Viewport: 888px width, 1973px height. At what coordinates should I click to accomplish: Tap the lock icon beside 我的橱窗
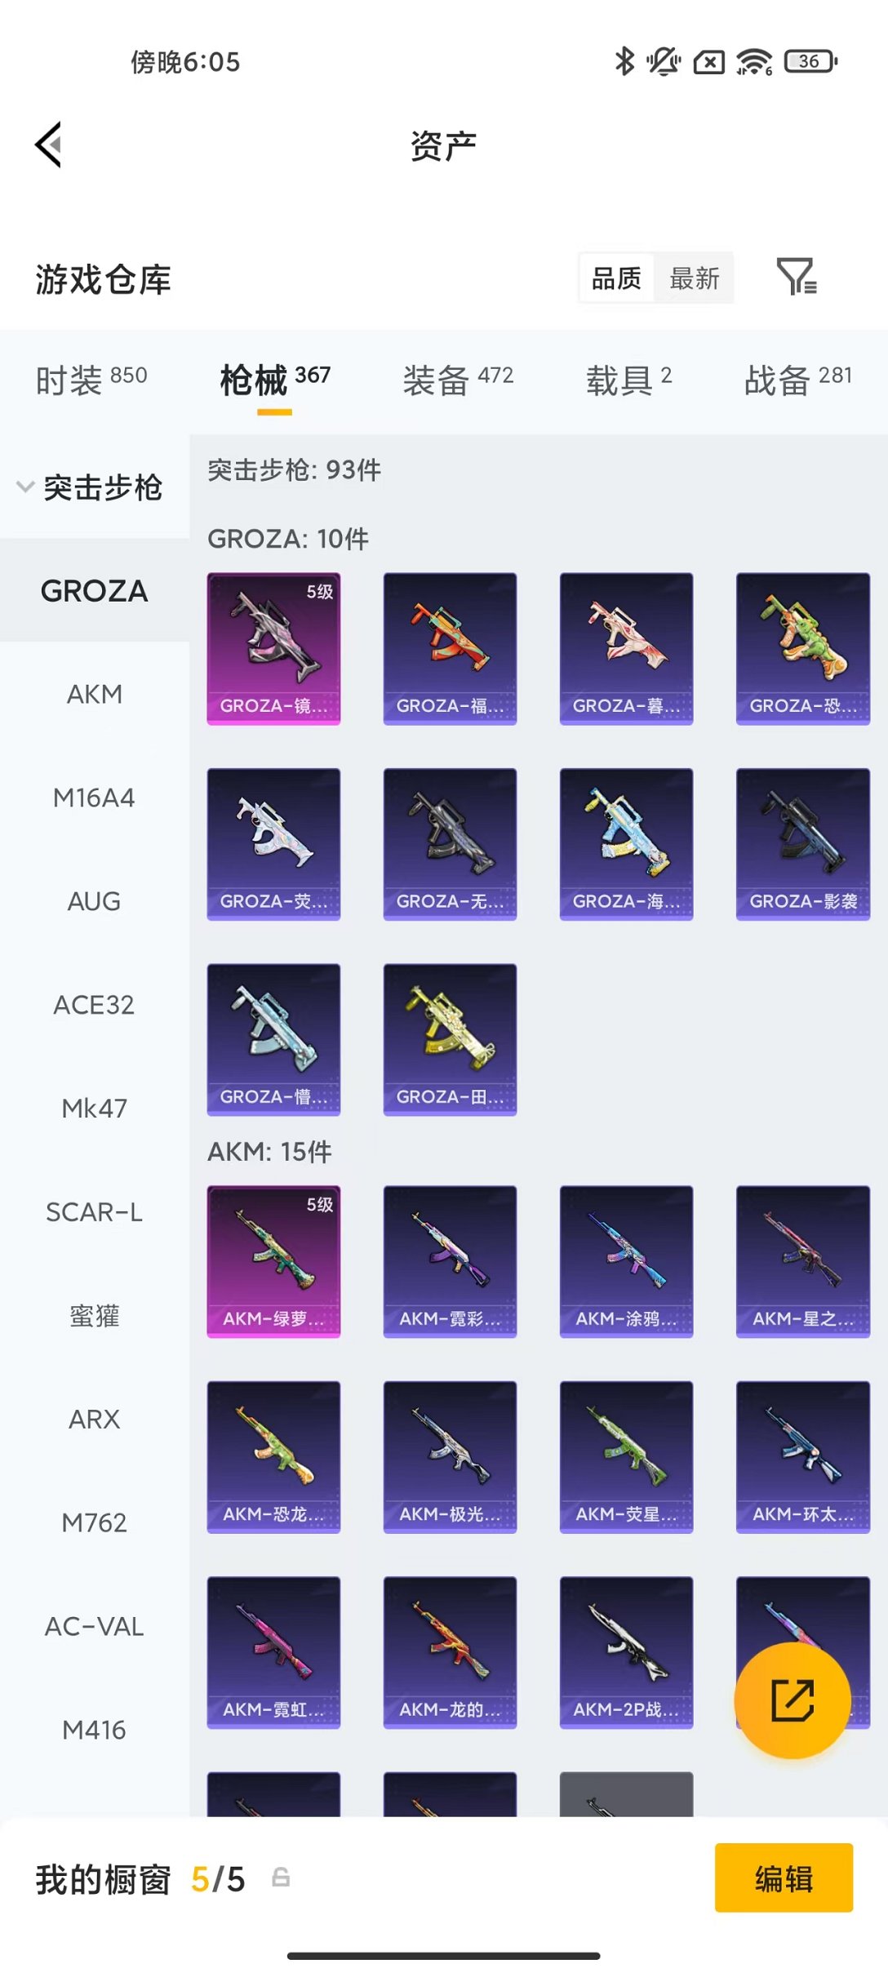[281, 1878]
